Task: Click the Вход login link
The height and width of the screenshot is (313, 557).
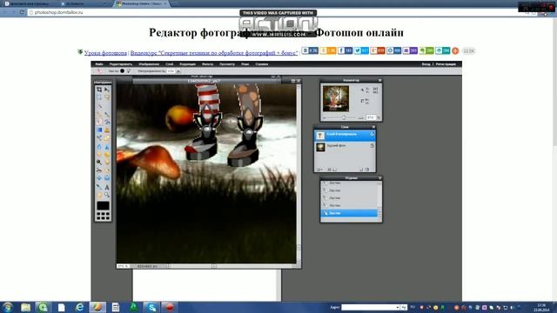Action: point(426,64)
